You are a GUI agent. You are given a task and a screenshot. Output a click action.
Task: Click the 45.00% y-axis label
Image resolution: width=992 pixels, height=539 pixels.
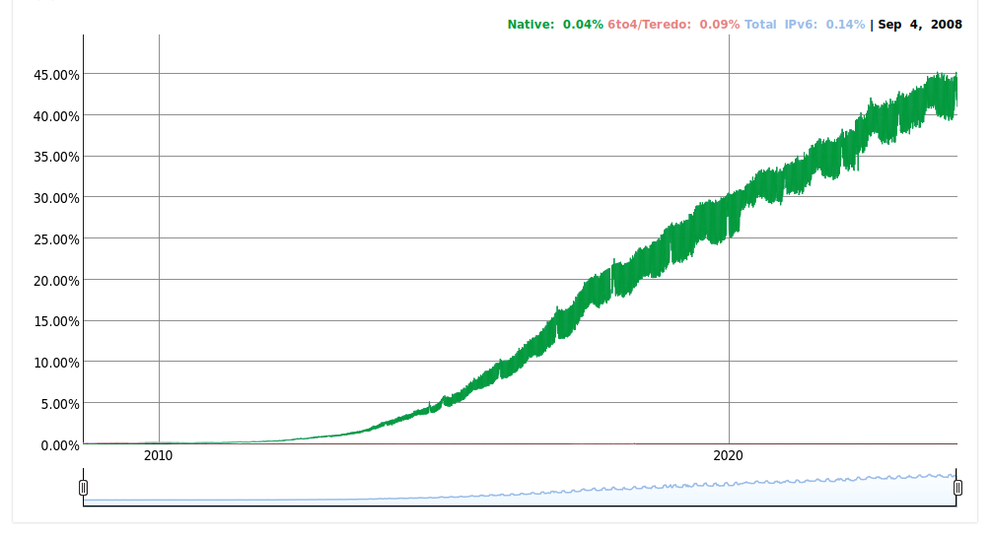[x=56, y=75]
